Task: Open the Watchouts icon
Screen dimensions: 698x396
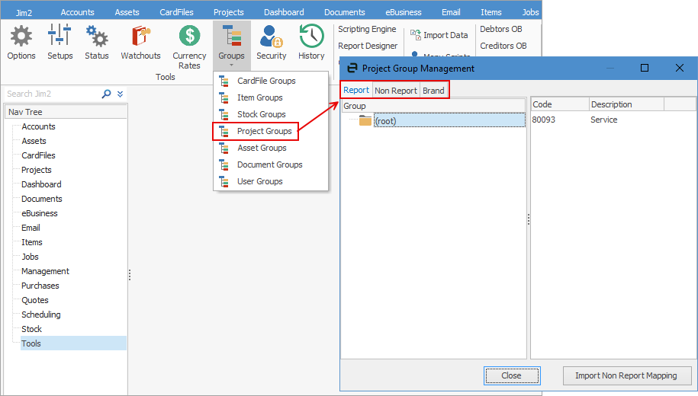Action: pyautogui.click(x=140, y=36)
